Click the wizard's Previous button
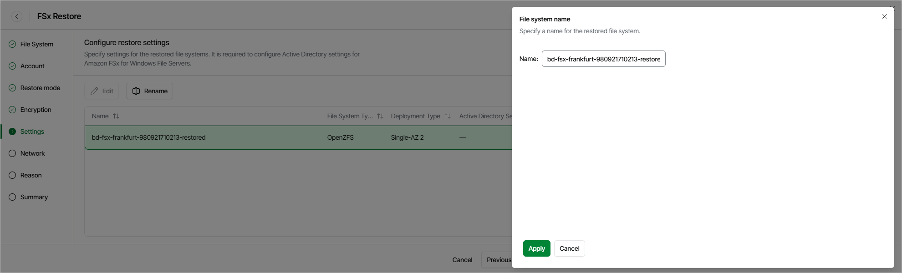This screenshot has width=902, height=273. click(x=498, y=260)
